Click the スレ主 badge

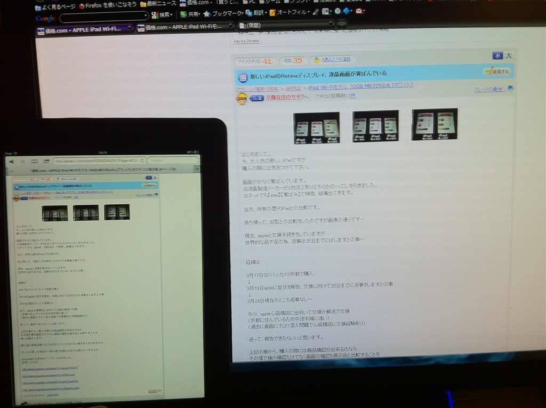point(256,99)
